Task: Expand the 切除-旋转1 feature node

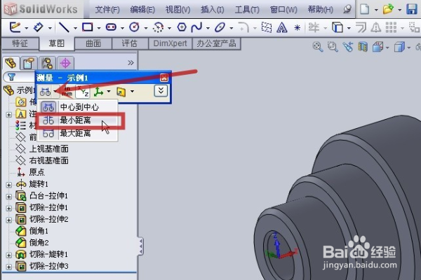Action: tap(8, 255)
